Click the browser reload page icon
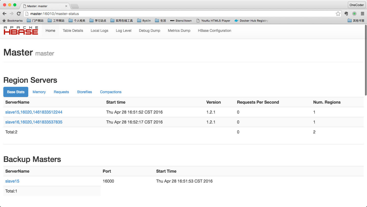 point(19,14)
